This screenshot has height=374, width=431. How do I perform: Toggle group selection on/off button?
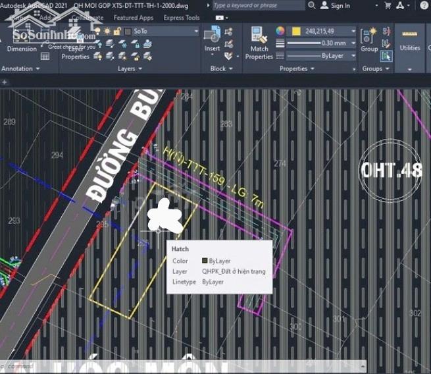(x=386, y=55)
